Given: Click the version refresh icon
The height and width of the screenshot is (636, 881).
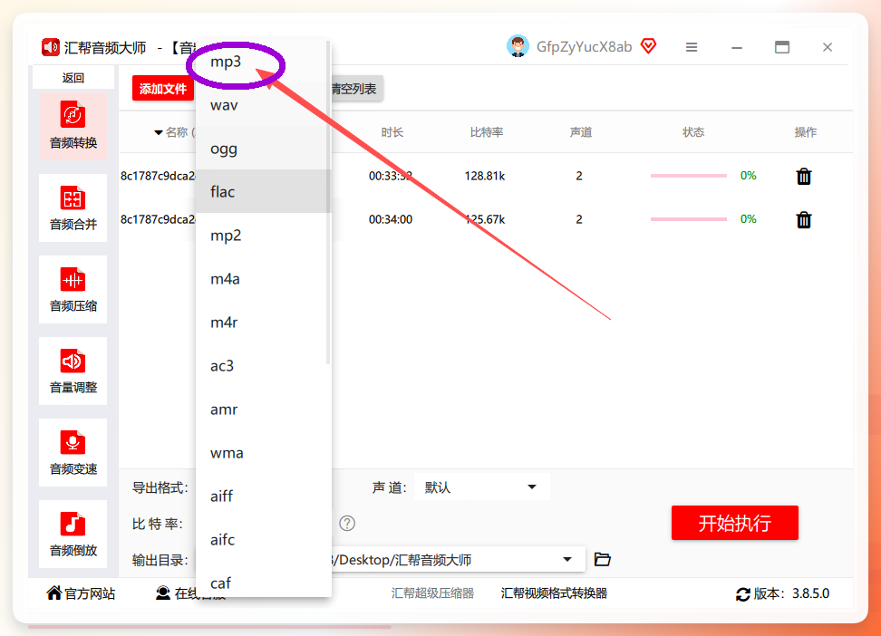Looking at the screenshot, I should click(x=743, y=594).
